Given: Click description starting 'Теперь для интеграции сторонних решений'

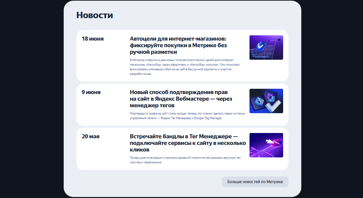Looking at the screenshot, I should 185,160.
